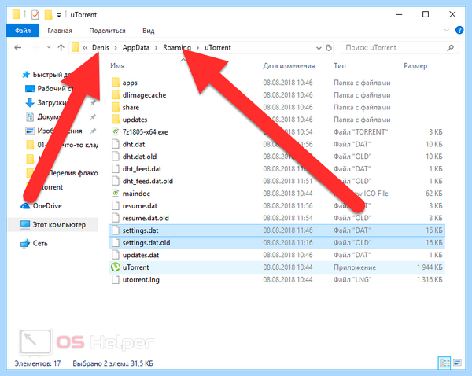Select the dht_feed.dat file

tap(142, 169)
